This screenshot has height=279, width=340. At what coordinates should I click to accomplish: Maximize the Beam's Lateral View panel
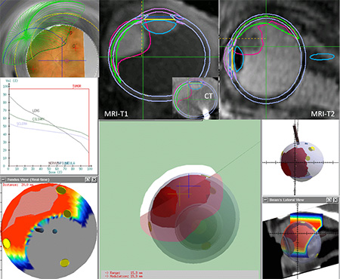pos(329,200)
